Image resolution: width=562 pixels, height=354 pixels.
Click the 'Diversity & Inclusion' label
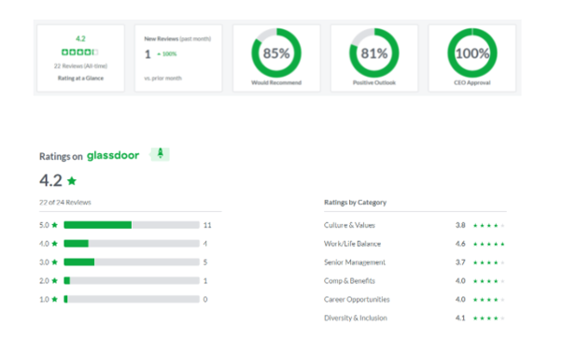(x=356, y=318)
